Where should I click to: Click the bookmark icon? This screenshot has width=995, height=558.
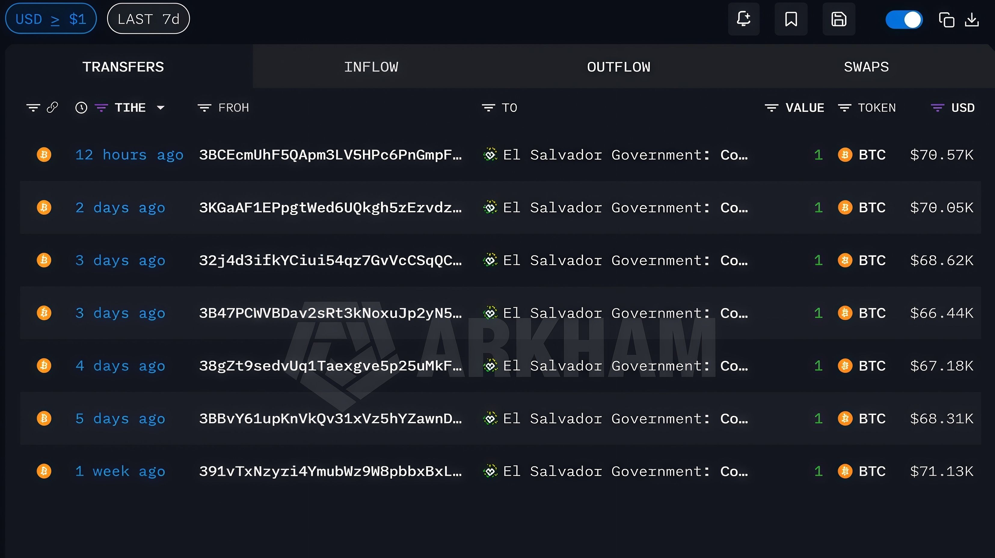point(791,19)
